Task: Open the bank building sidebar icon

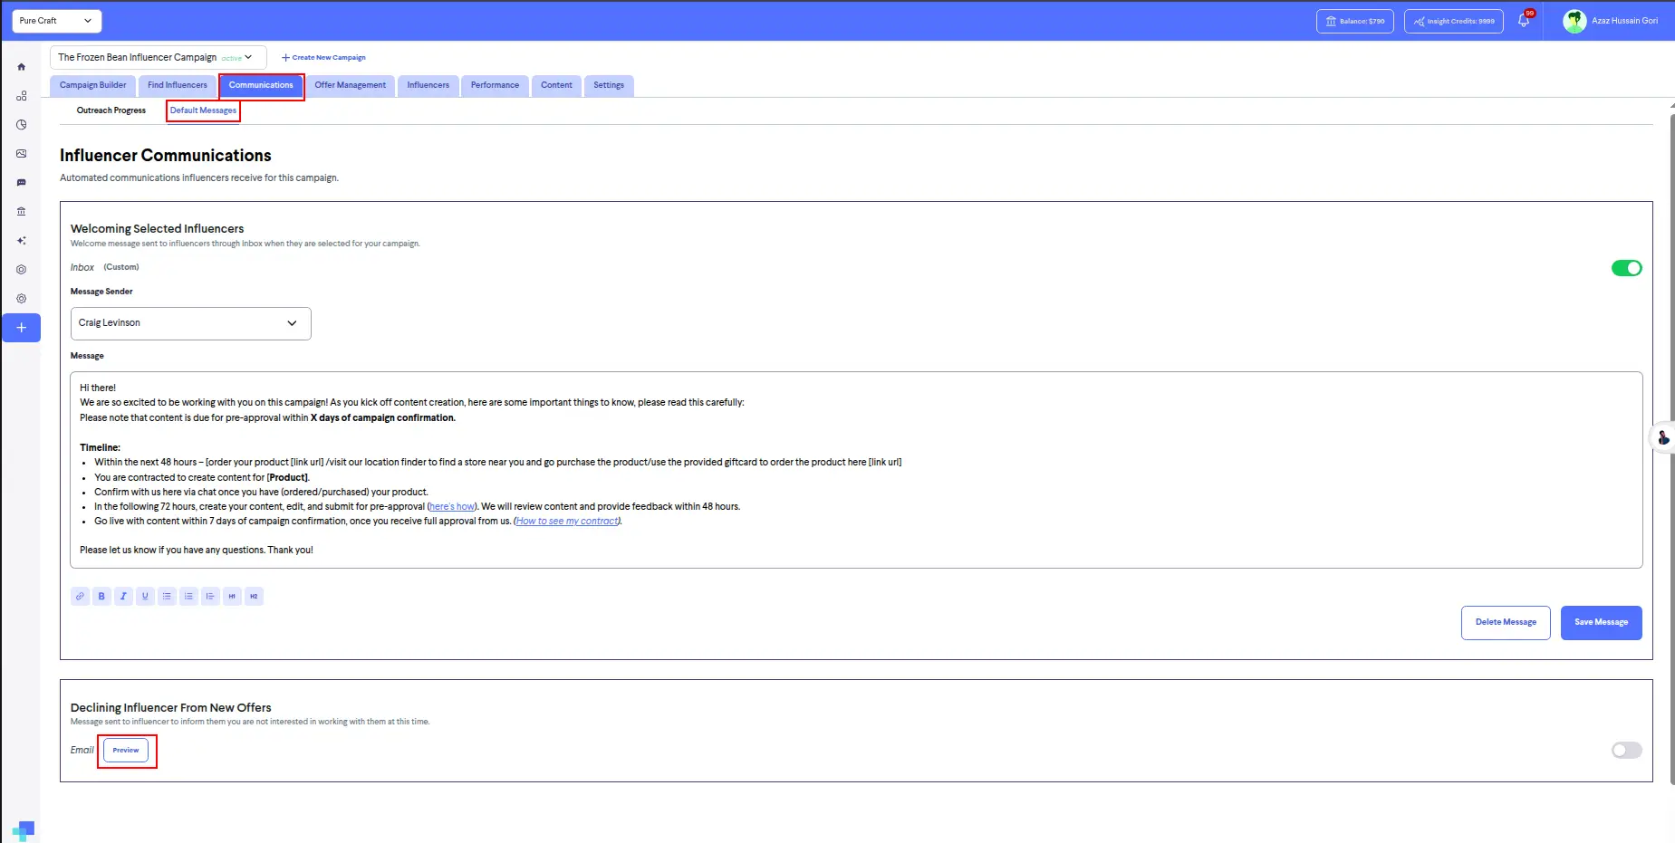Action: (21, 212)
